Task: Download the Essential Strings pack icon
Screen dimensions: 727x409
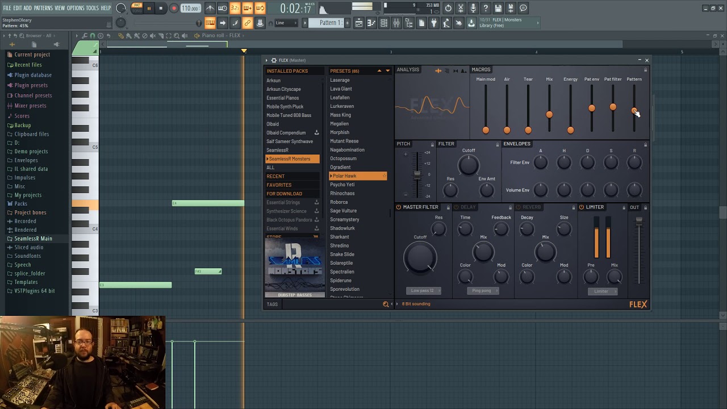Action: tap(316, 202)
